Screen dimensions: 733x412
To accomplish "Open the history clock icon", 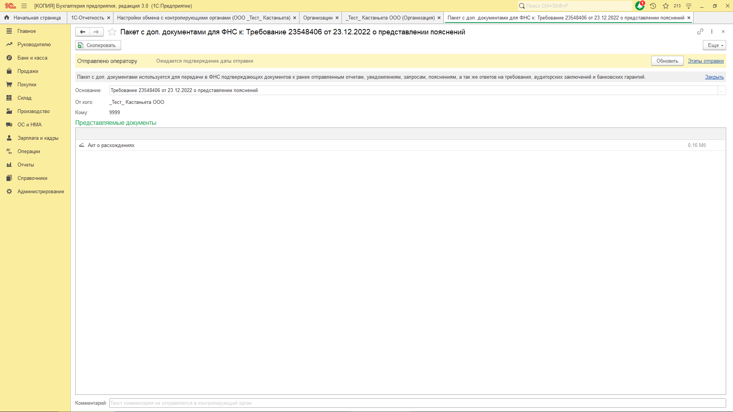I will (x=653, y=6).
